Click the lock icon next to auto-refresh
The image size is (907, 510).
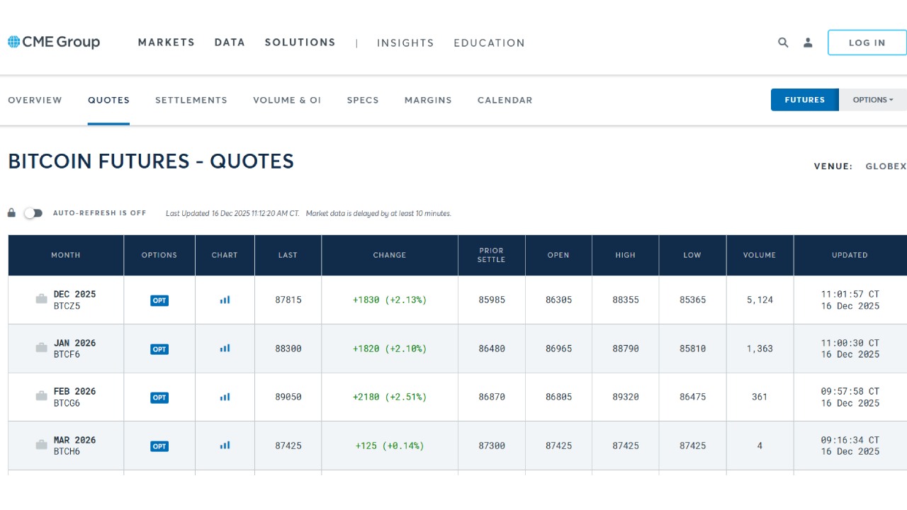tap(11, 212)
